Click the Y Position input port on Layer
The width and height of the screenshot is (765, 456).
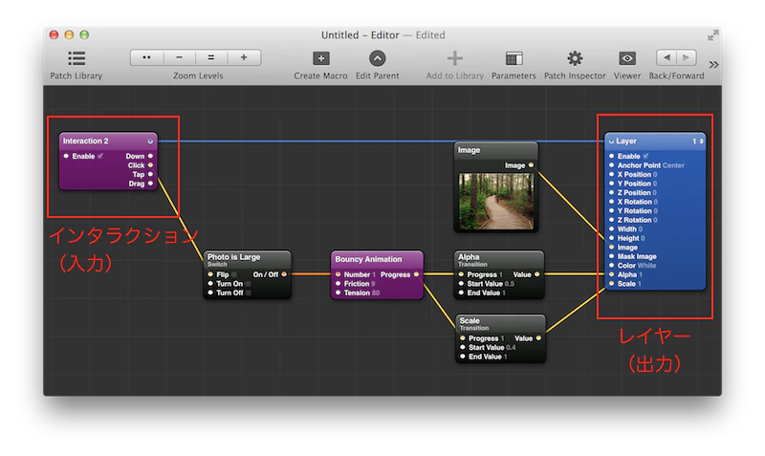611,184
